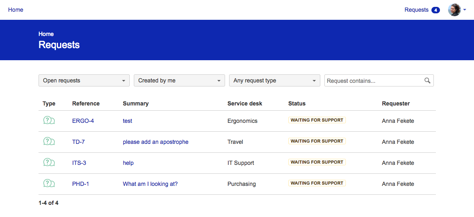474x217 pixels.
Task: Open the Created by me filter
Action: click(179, 80)
